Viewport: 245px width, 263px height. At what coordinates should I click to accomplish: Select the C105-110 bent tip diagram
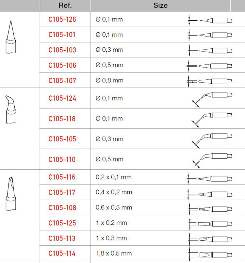[212, 158]
